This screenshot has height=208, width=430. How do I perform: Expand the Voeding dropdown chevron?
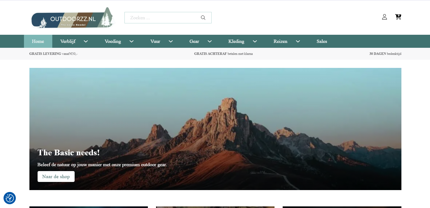[x=132, y=41]
